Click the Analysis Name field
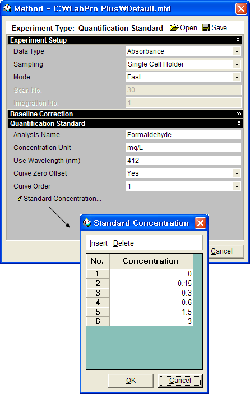 183,135
